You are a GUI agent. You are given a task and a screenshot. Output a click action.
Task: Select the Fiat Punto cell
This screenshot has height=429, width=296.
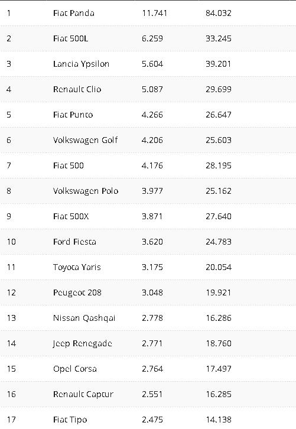73,115
